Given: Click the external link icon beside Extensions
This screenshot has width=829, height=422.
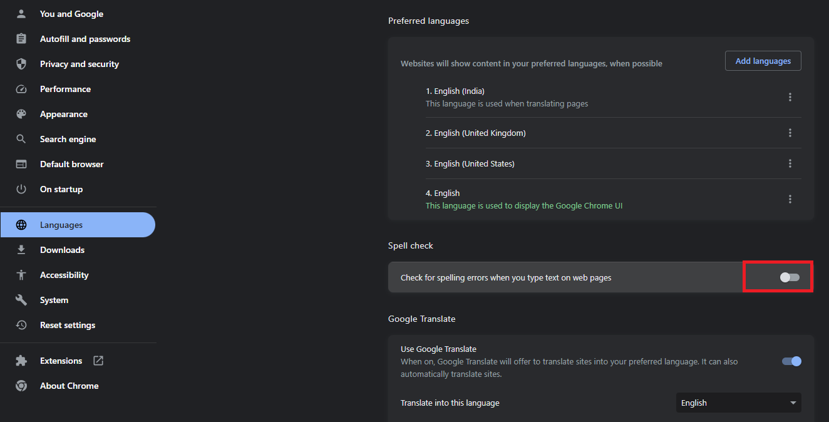Looking at the screenshot, I should [98, 361].
